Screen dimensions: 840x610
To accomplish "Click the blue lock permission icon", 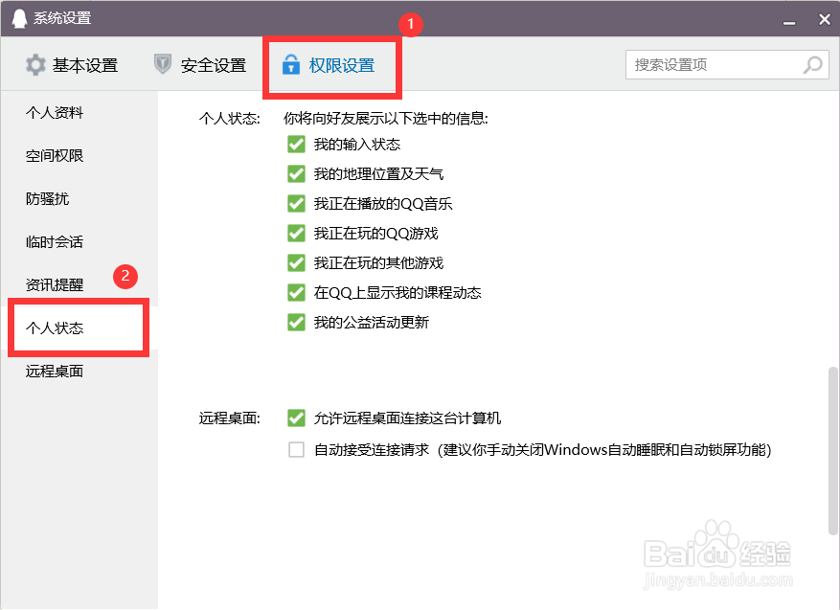I will [291, 64].
